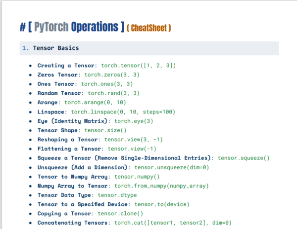
Task: Click the code 'torch.linspace(0, 10, steps=100)'
Action: point(123,112)
